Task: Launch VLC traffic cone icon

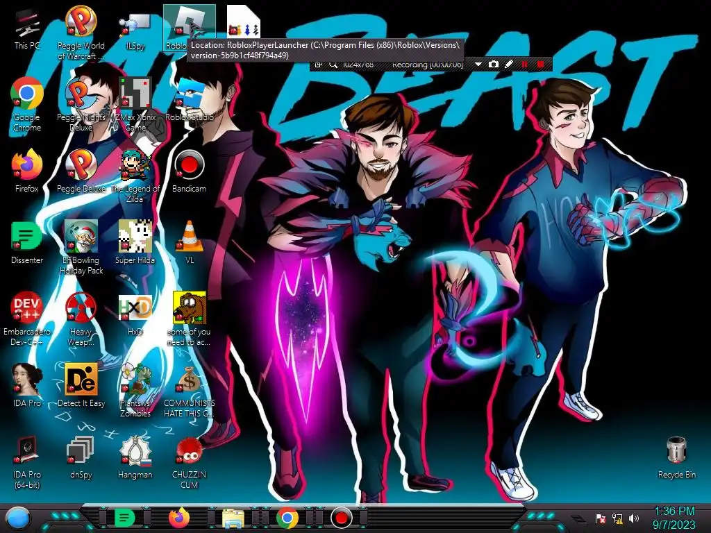Action: coord(189,242)
